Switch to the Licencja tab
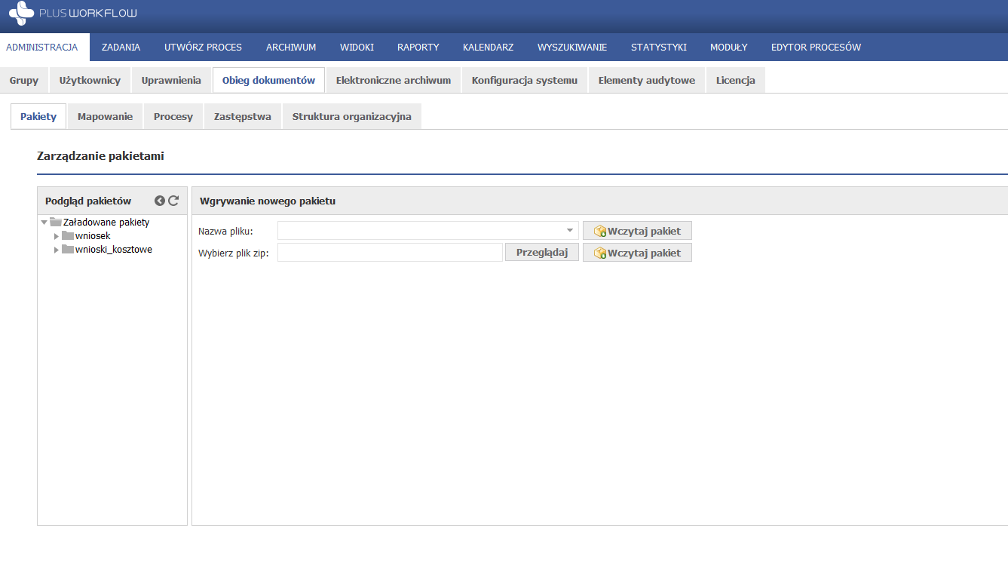 (x=736, y=80)
